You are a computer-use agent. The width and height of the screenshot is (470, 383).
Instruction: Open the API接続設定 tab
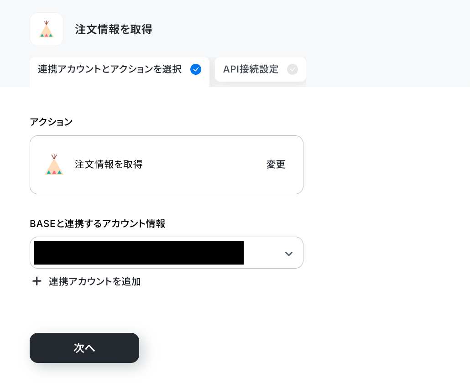[260, 69]
